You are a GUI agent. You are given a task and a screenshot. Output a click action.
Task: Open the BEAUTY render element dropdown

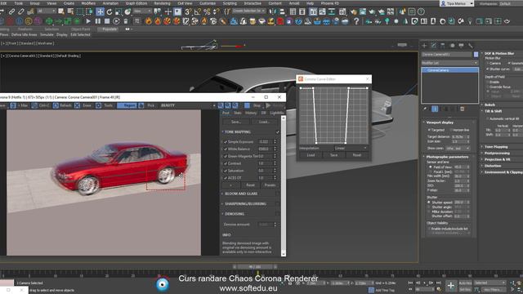188,105
